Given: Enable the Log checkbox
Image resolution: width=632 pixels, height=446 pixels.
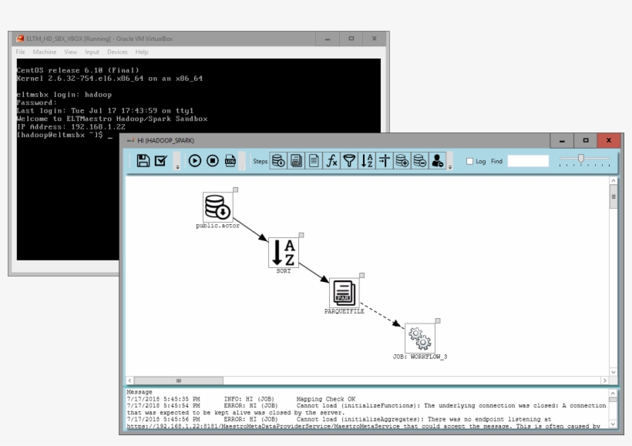Looking at the screenshot, I should [469, 161].
